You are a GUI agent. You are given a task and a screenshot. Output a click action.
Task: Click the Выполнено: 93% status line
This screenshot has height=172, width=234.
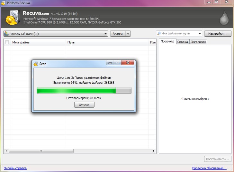(84, 83)
